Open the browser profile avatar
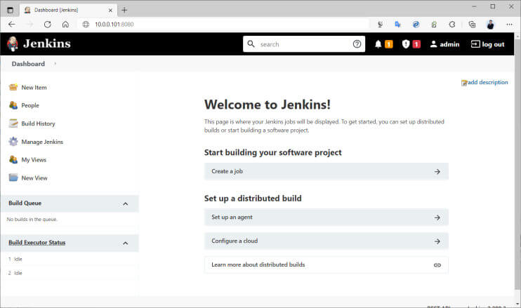Screen dimensions: 521x308 pyautogui.click(x=490, y=25)
